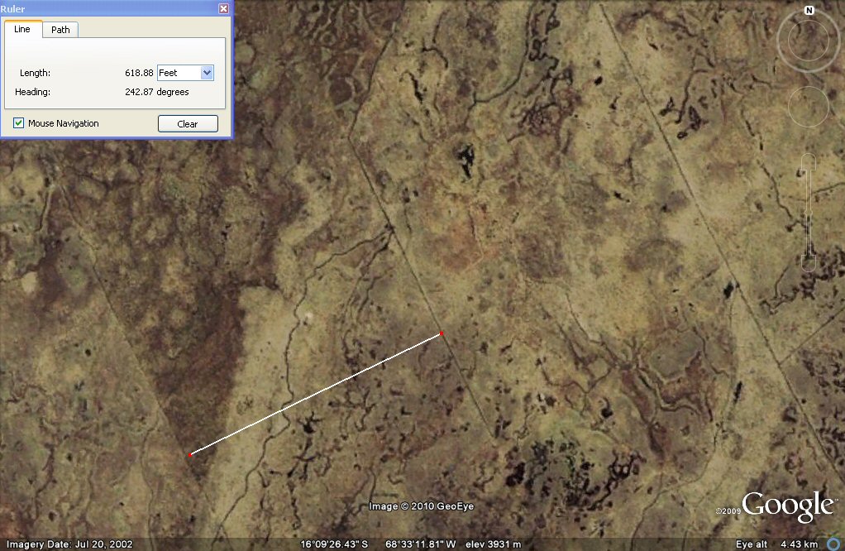The height and width of the screenshot is (551, 845).
Task: Switch to the Path tab
Action: (60, 30)
